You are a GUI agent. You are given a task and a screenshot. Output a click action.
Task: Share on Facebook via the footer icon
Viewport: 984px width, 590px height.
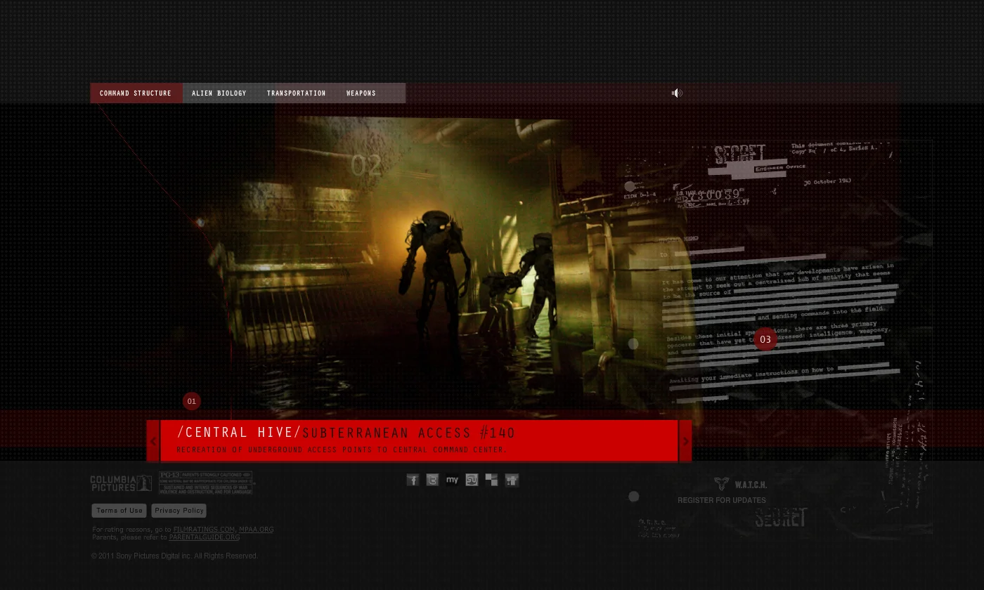tap(413, 480)
